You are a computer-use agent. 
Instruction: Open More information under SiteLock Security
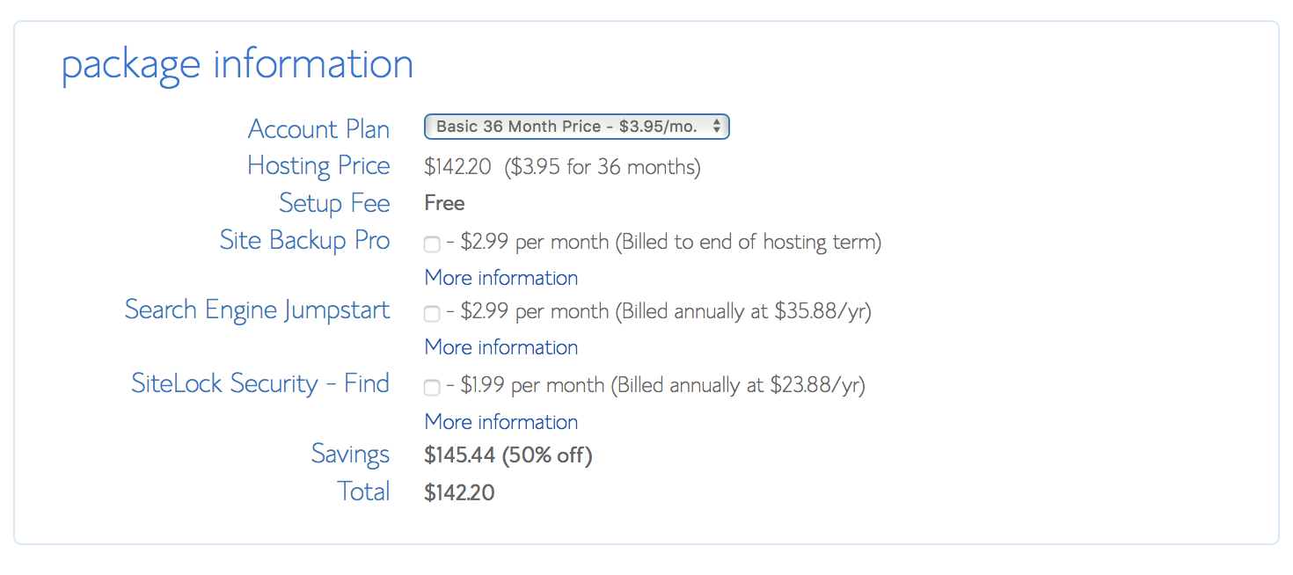pyautogui.click(x=501, y=422)
